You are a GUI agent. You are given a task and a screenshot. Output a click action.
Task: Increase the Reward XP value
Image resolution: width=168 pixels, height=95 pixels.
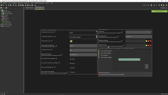tap(151, 31)
